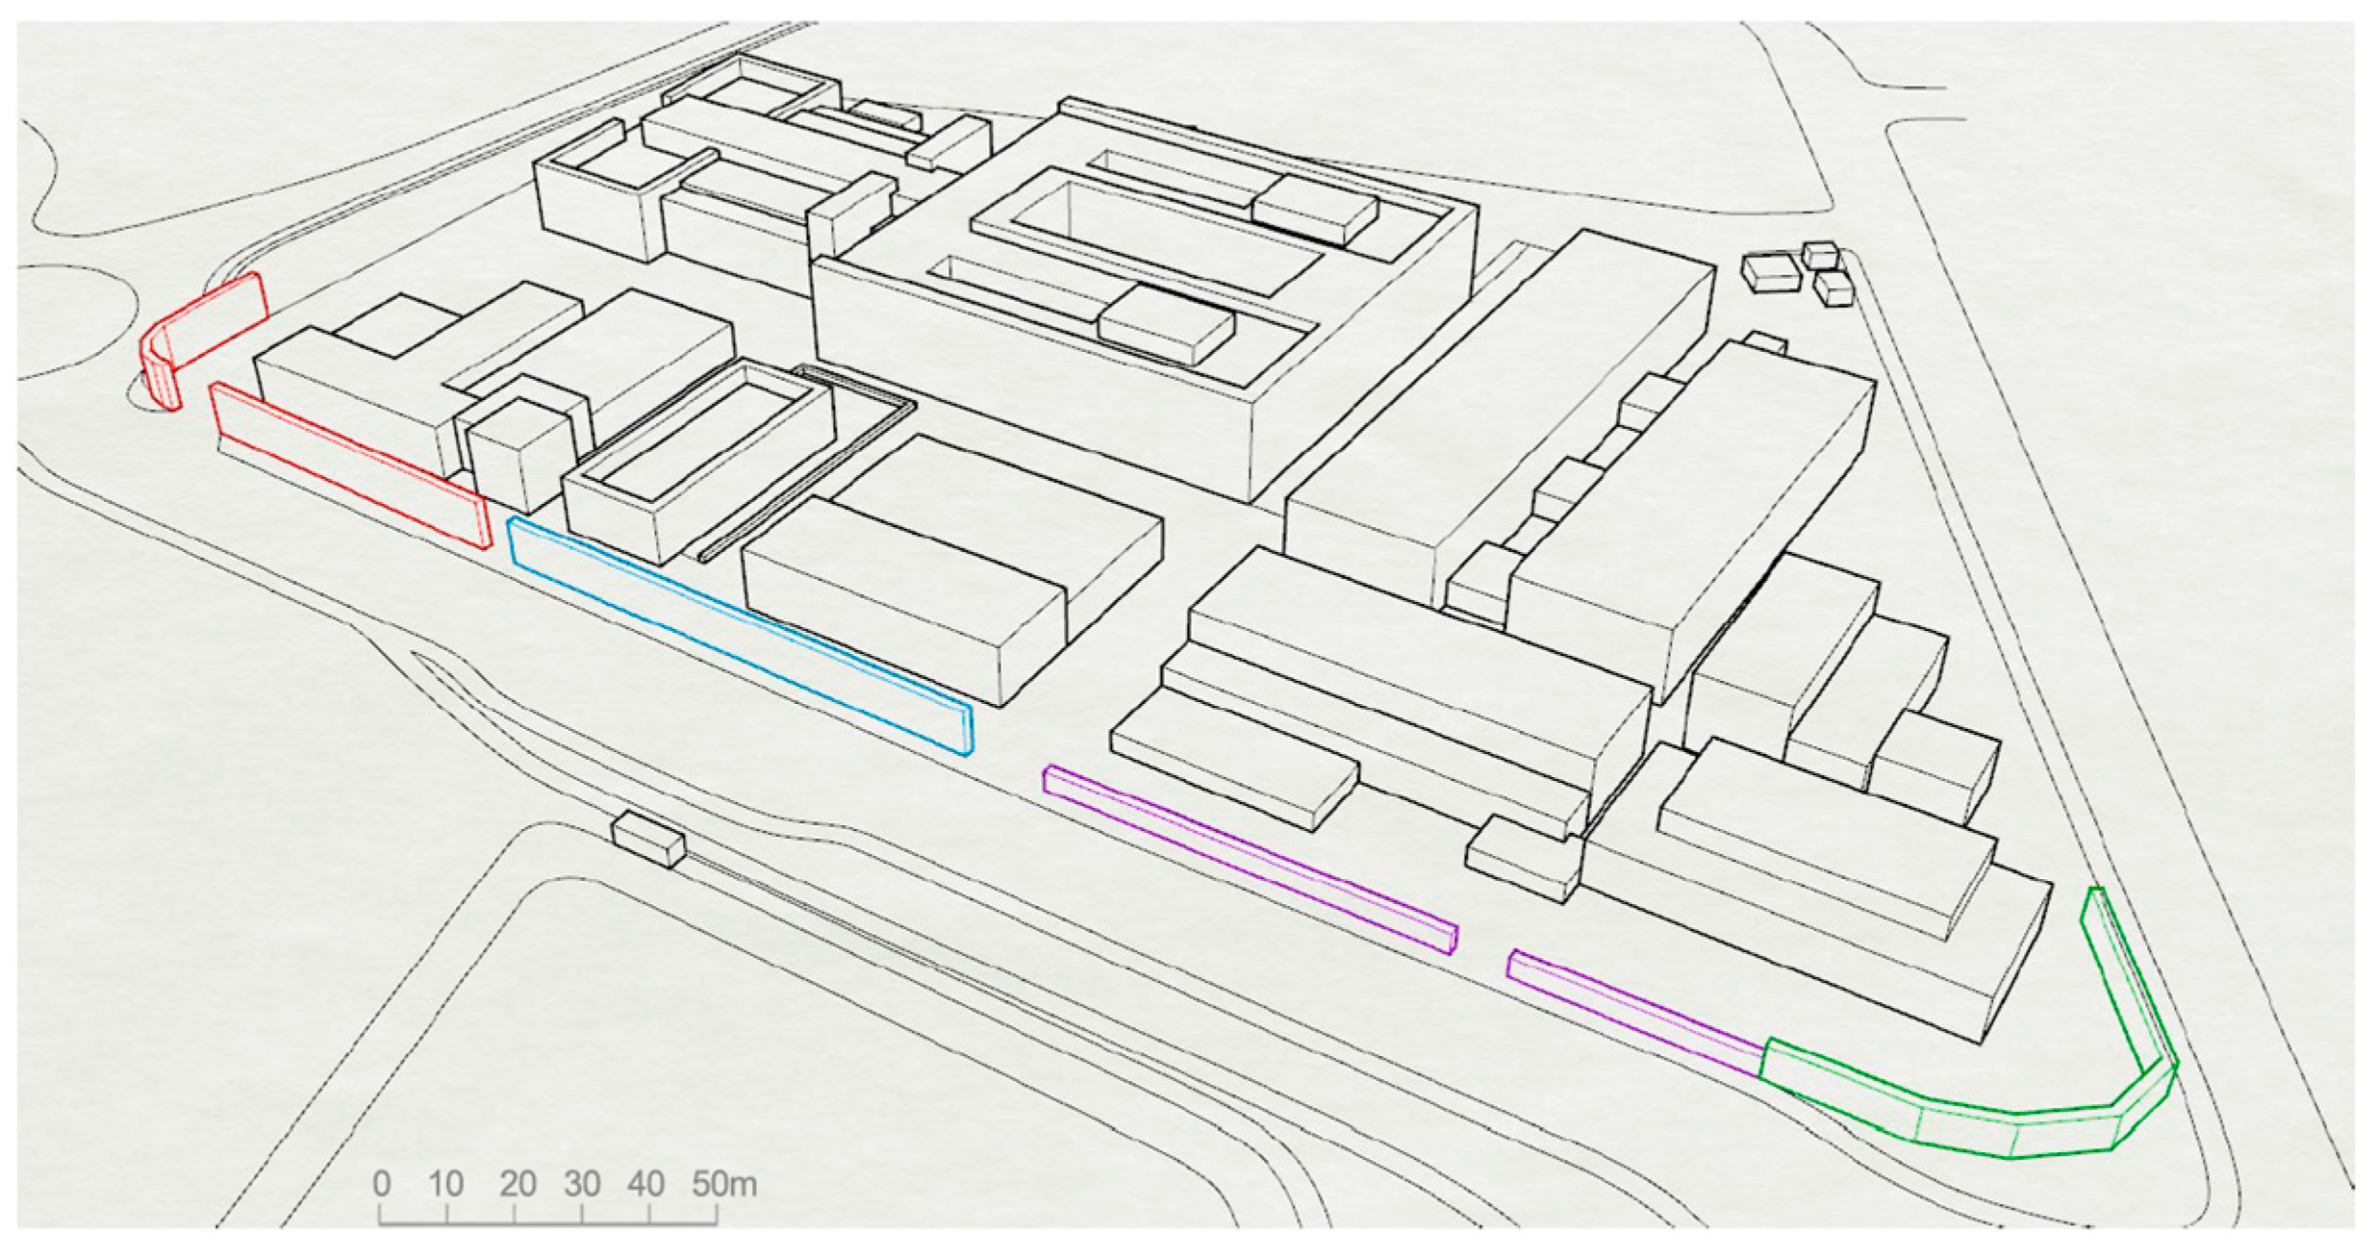Click the scale bar baseline ruler
2377x1257 pixels.
[x=548, y=1223]
